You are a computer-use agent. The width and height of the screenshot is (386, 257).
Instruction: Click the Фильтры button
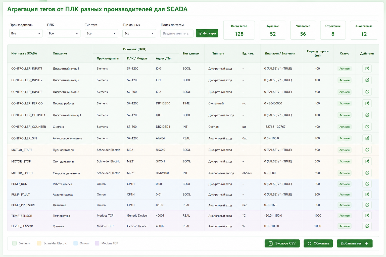(207, 33)
